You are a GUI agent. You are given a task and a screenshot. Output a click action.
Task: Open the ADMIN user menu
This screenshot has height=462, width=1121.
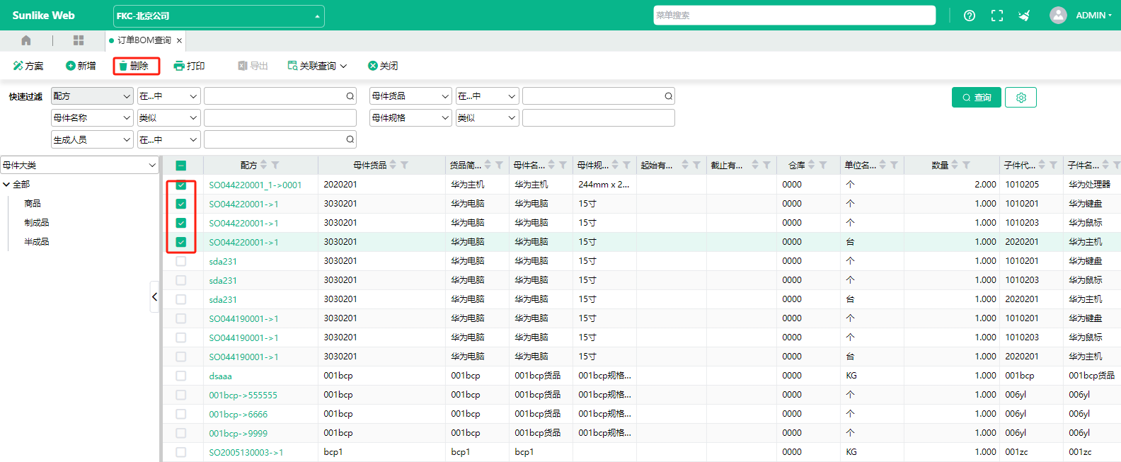click(1093, 16)
